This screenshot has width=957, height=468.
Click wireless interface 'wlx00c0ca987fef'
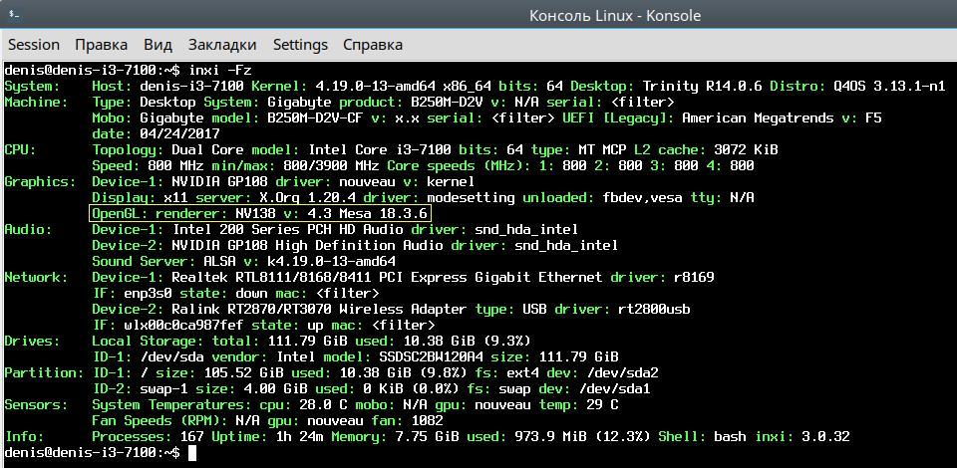184,325
